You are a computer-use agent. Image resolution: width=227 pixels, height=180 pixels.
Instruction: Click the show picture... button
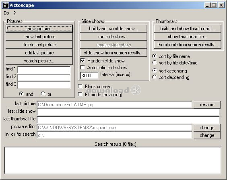[x=39, y=29]
